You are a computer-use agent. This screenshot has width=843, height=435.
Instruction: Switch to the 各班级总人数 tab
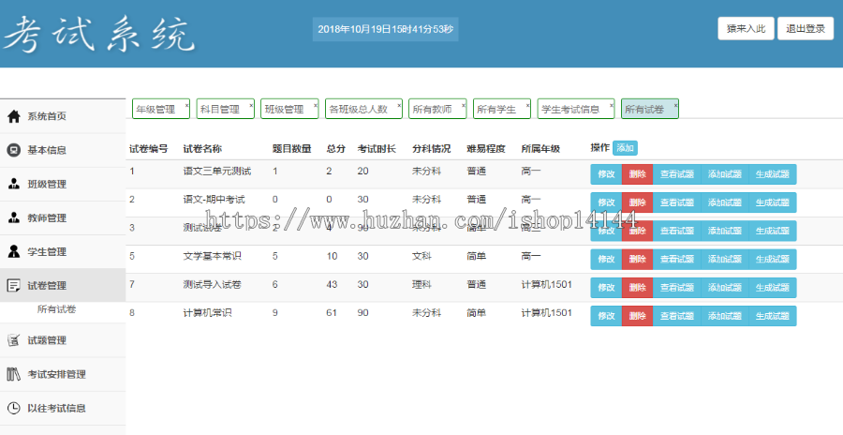(358, 110)
